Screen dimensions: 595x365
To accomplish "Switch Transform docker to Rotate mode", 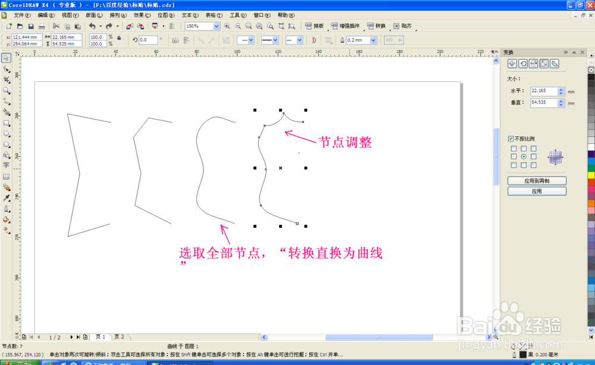I will pyautogui.click(x=523, y=63).
